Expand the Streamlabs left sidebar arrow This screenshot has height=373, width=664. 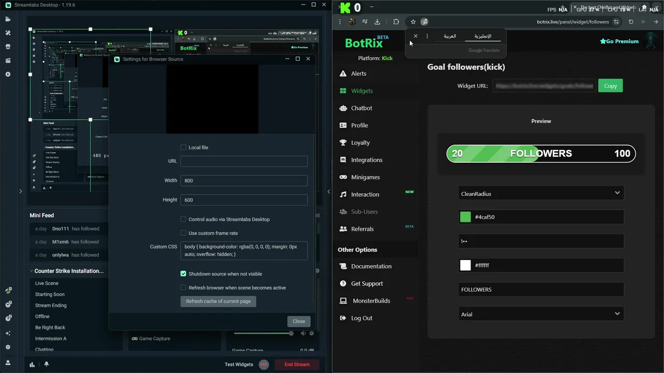pos(20,191)
